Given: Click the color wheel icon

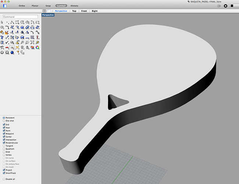Looking at the screenshot, I should (38, 47).
